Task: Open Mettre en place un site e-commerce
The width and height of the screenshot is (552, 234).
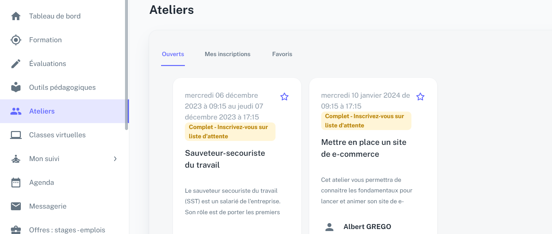Action: point(363,148)
